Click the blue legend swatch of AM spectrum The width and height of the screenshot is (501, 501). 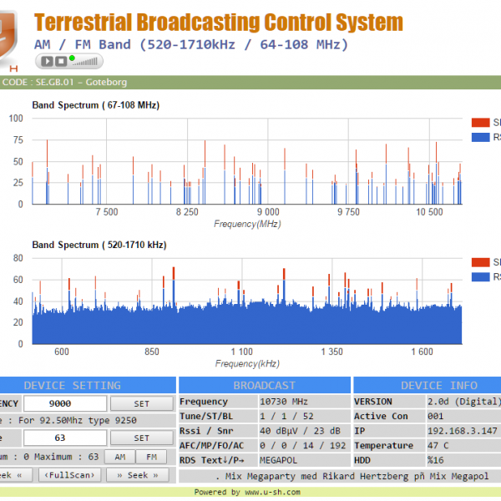[x=481, y=276]
